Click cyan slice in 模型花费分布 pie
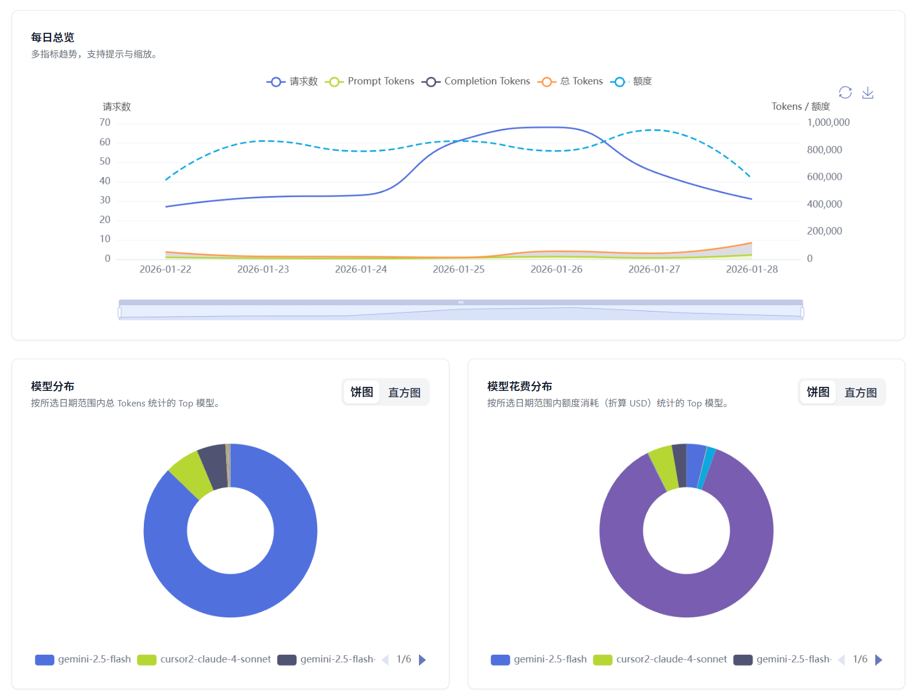The width and height of the screenshot is (919, 699). coord(707,468)
